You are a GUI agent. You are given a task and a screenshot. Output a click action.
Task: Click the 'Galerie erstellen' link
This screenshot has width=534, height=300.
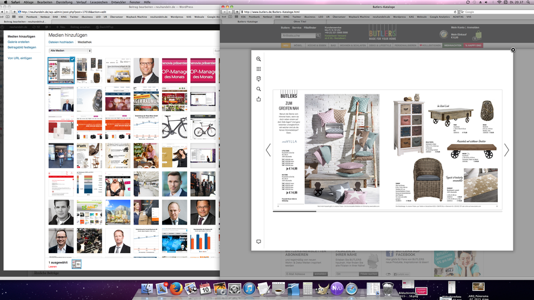18,42
